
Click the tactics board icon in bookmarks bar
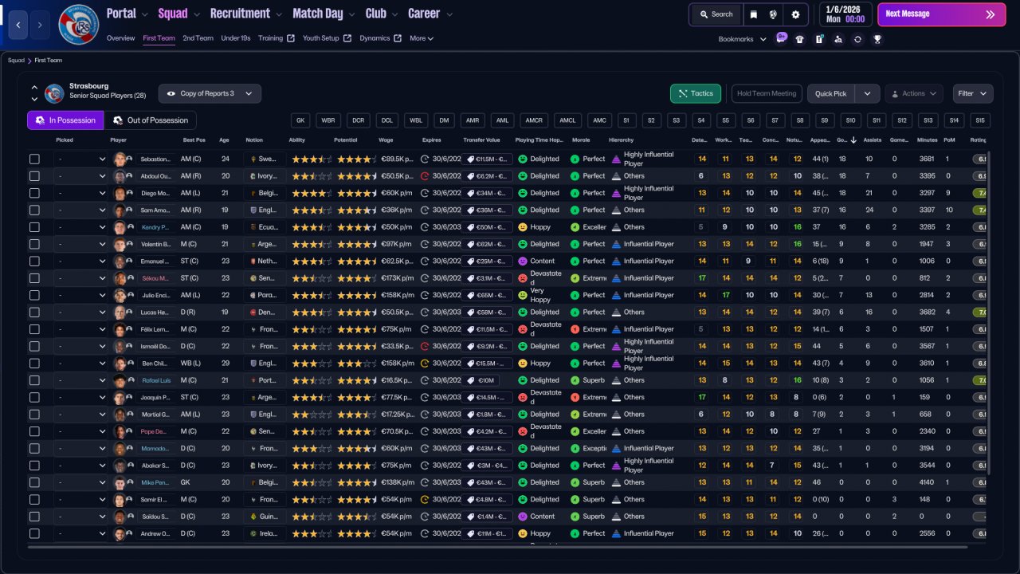(x=819, y=39)
